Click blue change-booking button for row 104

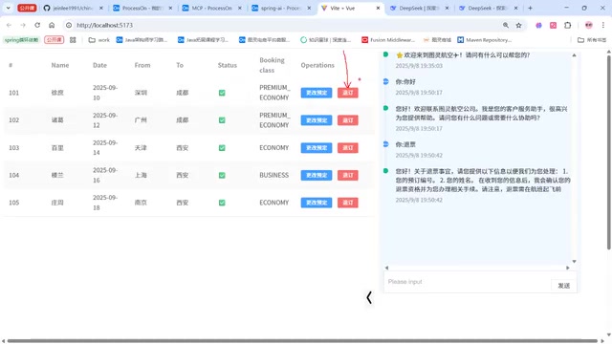click(317, 175)
